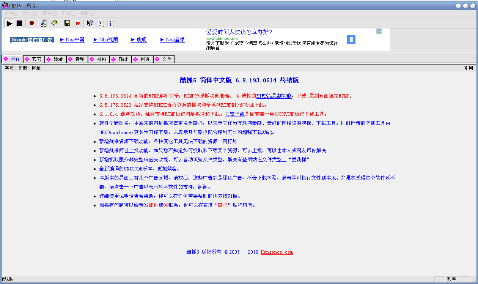Viewport: 478px width, 284px height.
Task: Switch to the 网页 tab
Action: point(142,59)
